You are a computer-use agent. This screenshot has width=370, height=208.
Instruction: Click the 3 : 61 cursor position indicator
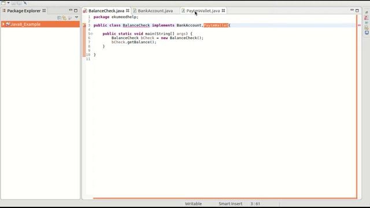255,204
